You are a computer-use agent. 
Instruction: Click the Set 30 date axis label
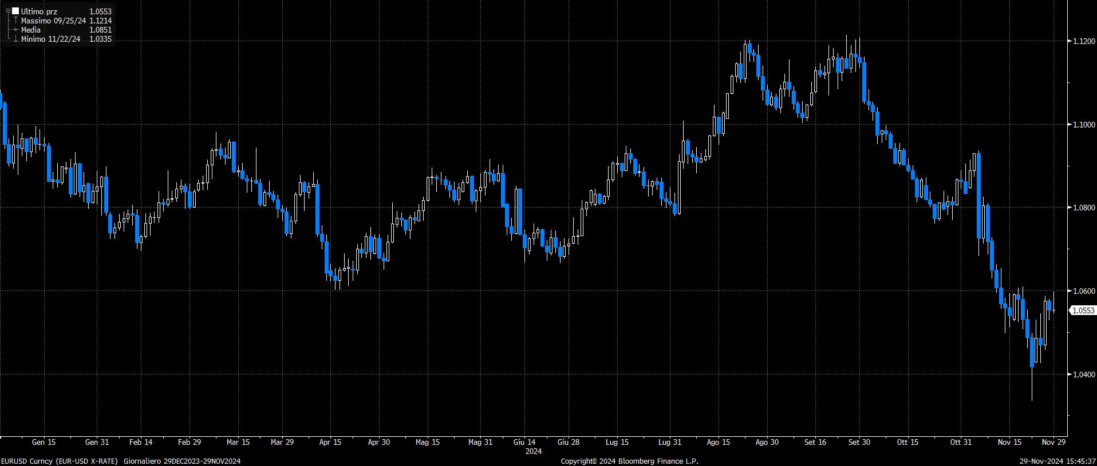coord(859,442)
